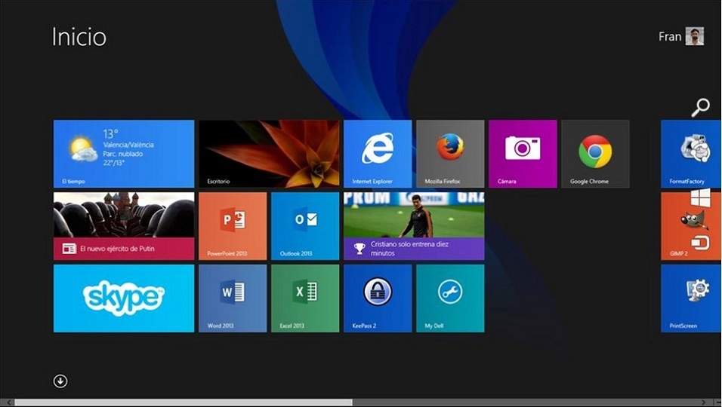This screenshot has height=407, width=722.
Task: Launch PowerPoint 2013 tile
Action: click(x=233, y=226)
